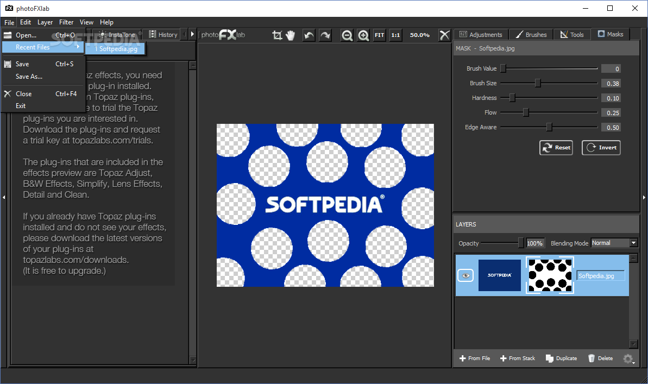
Task: Open the Edit menu
Action: 26,22
